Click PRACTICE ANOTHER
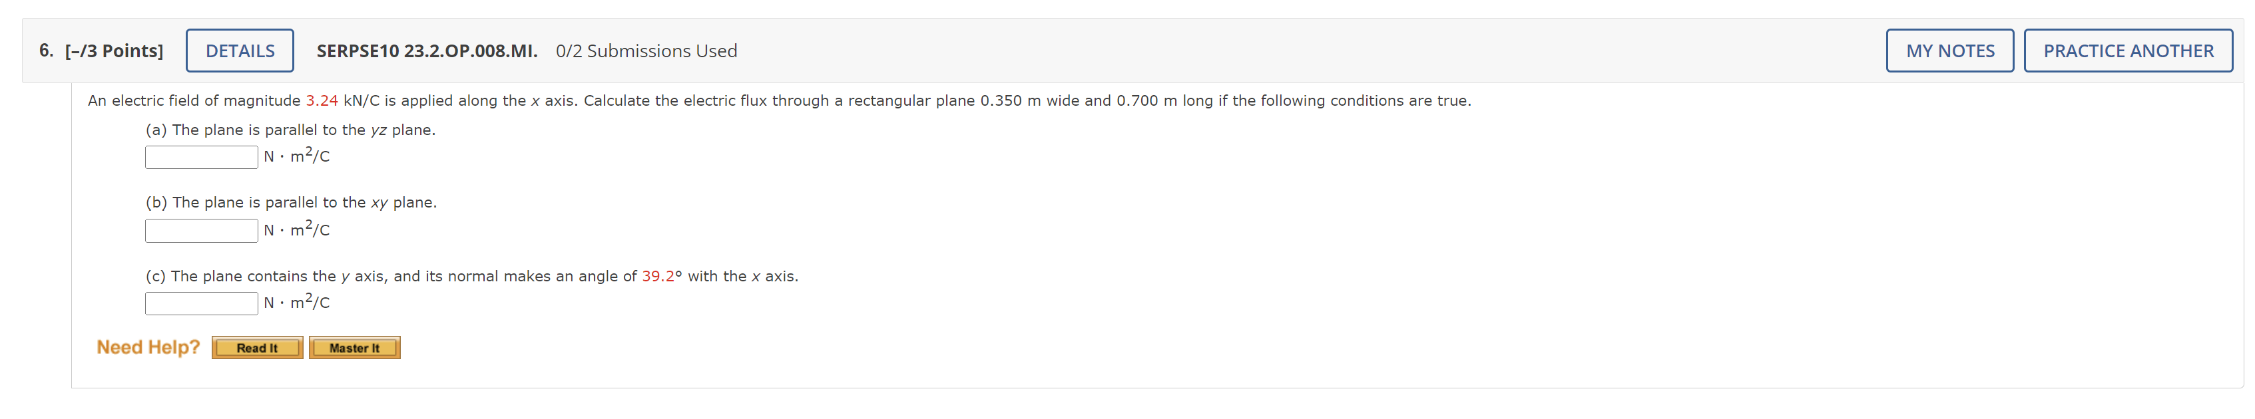 (2129, 50)
